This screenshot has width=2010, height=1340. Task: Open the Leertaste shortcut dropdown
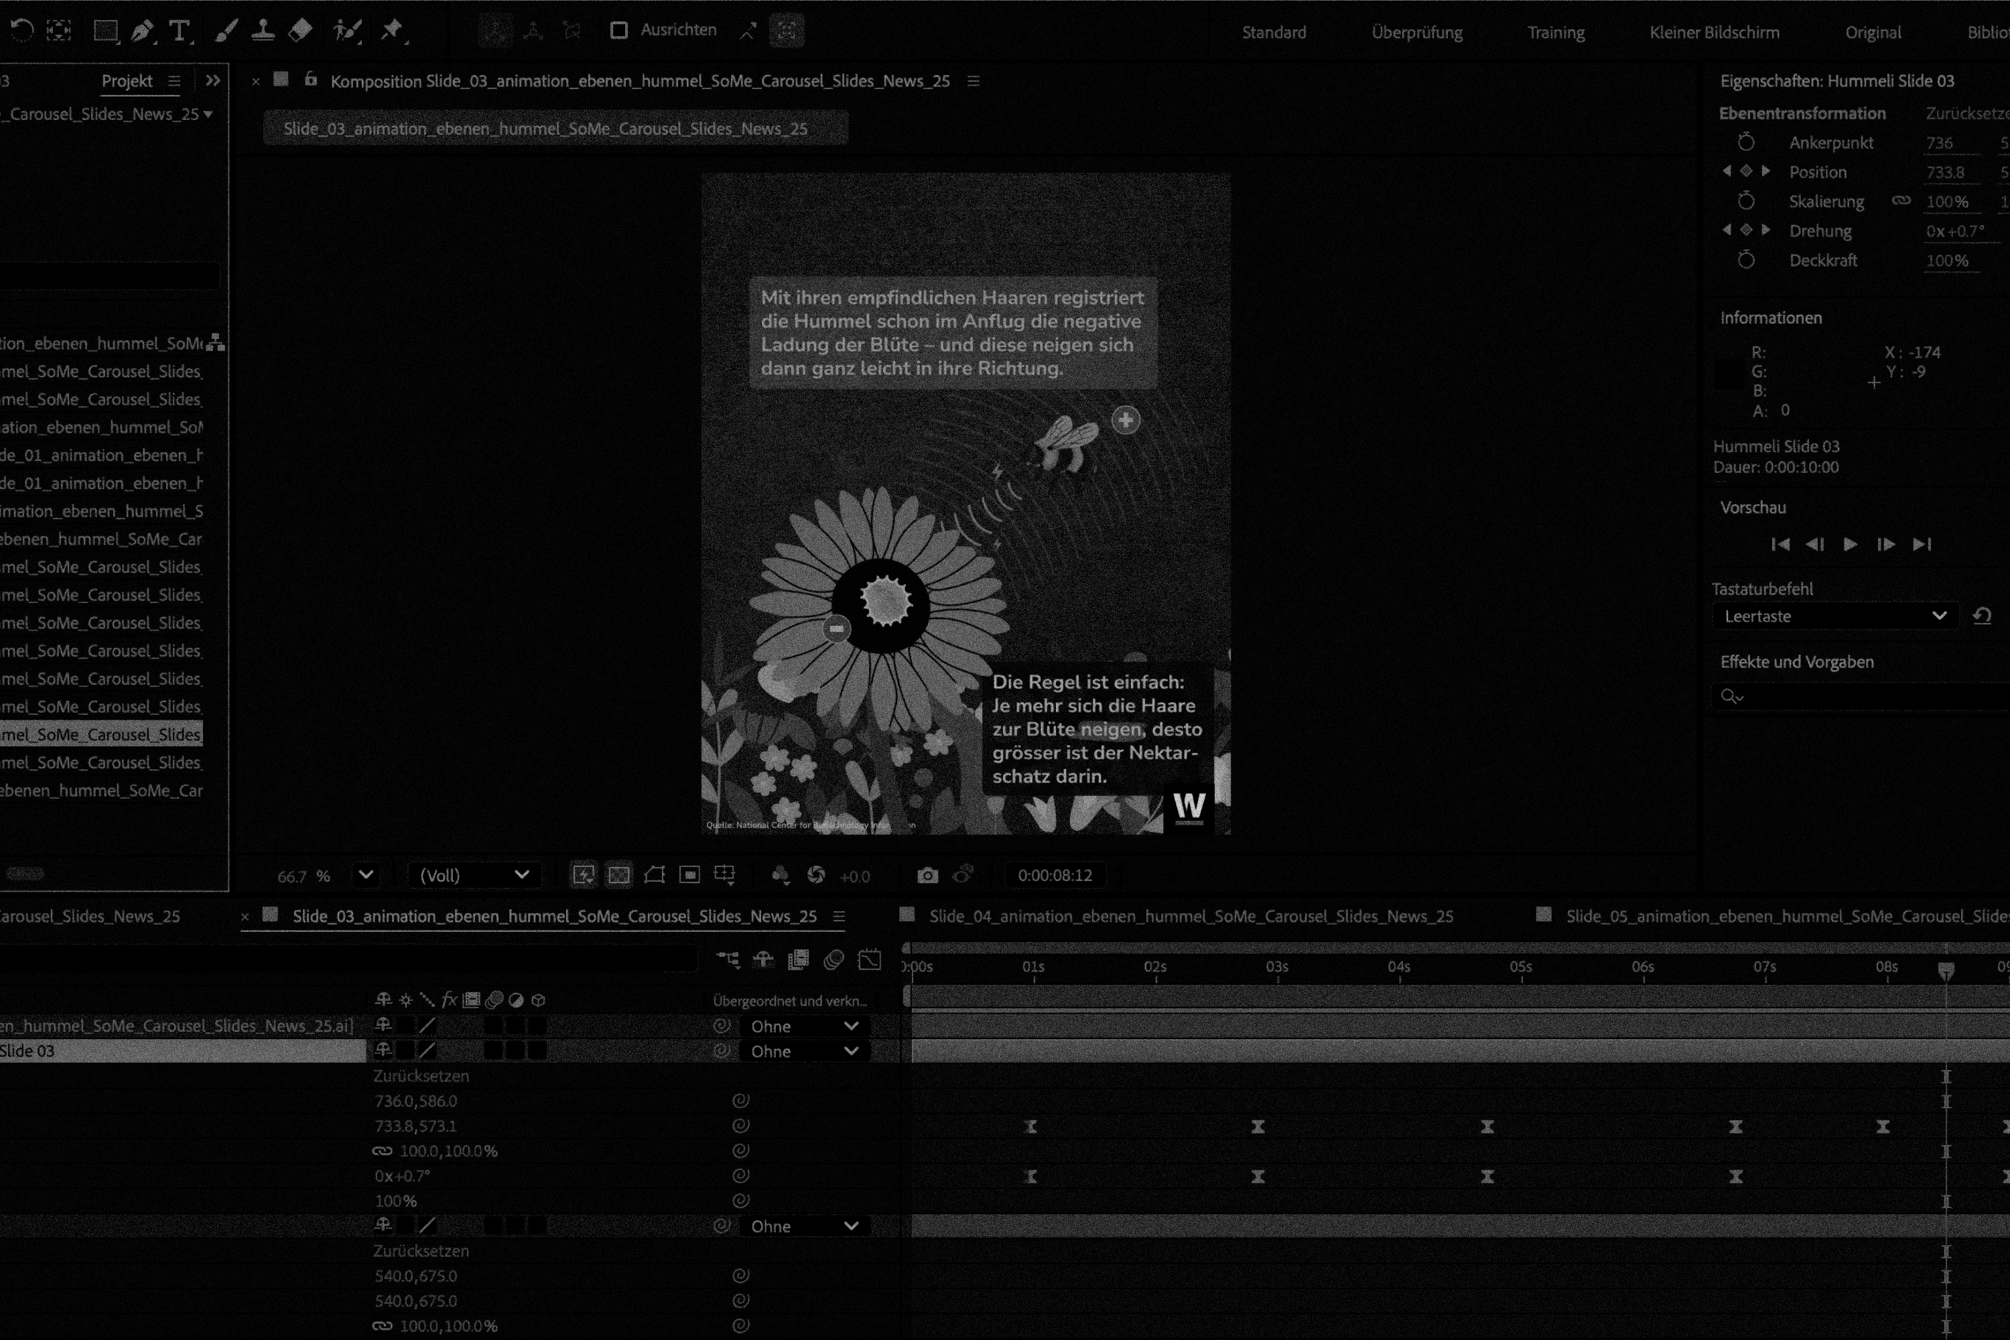click(1834, 616)
